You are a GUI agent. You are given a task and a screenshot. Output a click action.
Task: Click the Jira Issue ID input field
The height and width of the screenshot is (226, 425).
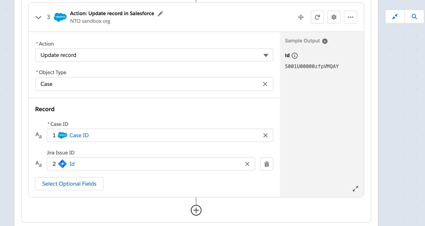point(151,164)
